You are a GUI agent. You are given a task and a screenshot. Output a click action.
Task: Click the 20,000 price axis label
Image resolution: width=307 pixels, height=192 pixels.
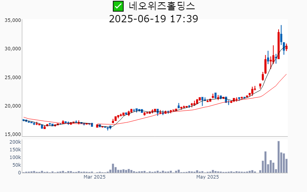click(13, 106)
